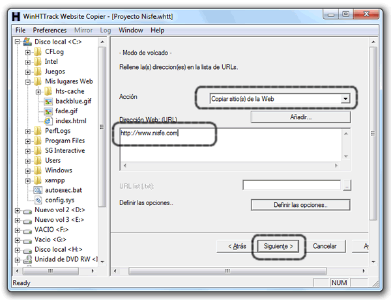Click the folder tree vertical scrollbar thumb
391x300 pixels.
[x=102, y=127]
